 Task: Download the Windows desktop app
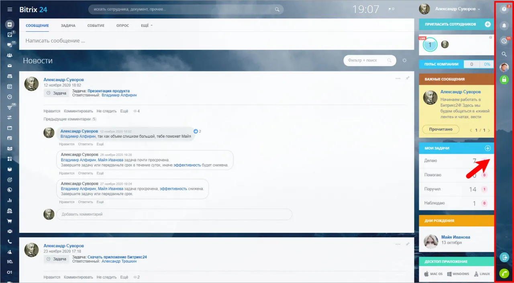457,274
